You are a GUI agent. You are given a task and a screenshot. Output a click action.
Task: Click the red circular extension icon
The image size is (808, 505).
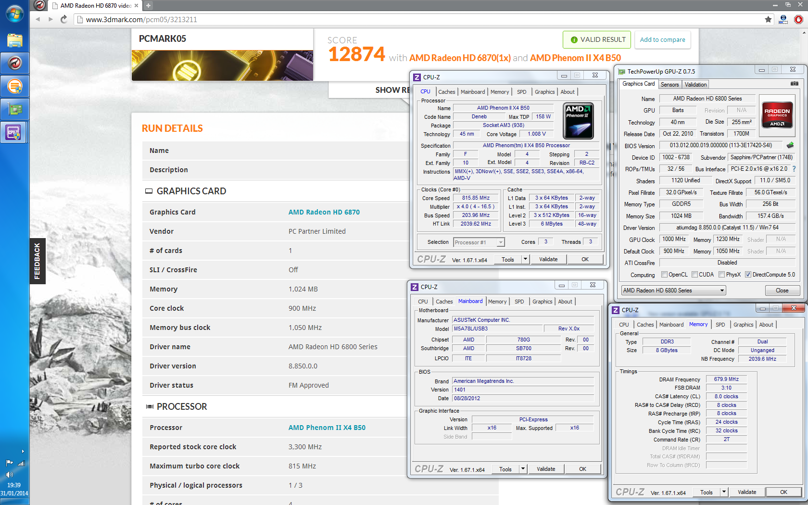[x=798, y=19]
